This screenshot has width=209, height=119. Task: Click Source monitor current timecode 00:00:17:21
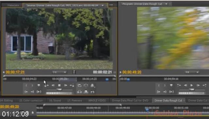pos(15,72)
